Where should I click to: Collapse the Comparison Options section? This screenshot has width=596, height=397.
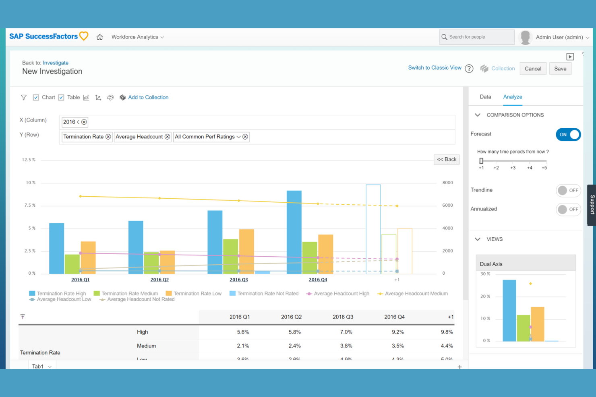tap(478, 115)
